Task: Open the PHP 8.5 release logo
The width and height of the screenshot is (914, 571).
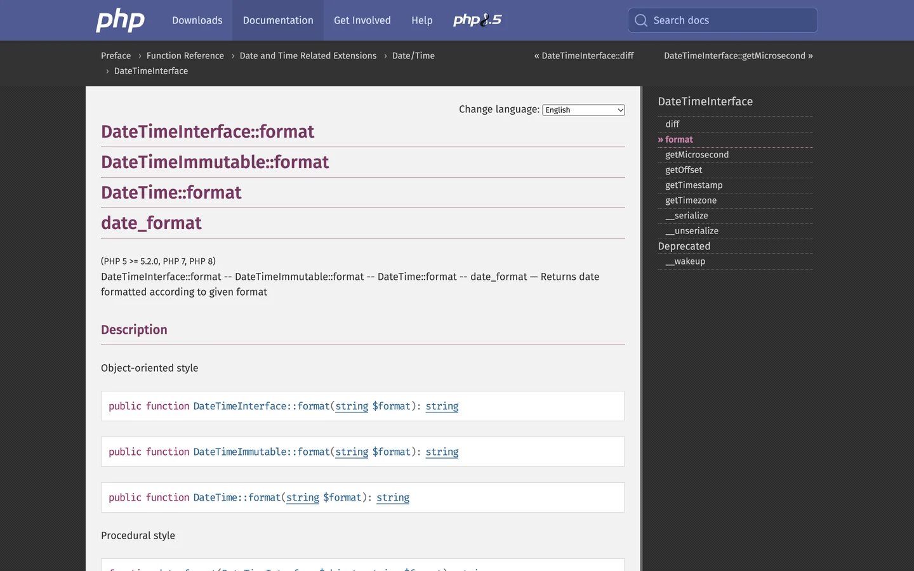Action: pyautogui.click(x=477, y=20)
